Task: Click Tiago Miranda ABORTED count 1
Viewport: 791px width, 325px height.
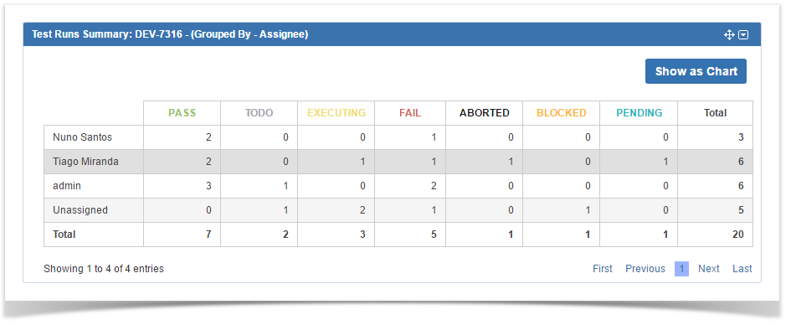Action: tap(511, 162)
